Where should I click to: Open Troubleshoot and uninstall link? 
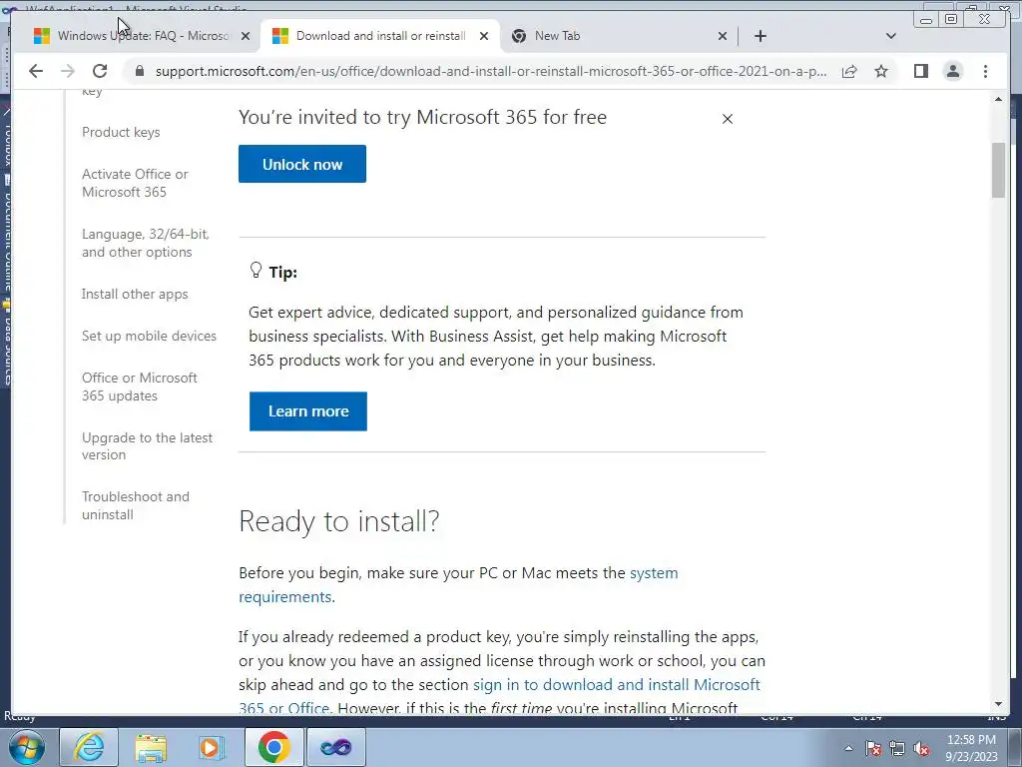pyautogui.click(x=136, y=505)
